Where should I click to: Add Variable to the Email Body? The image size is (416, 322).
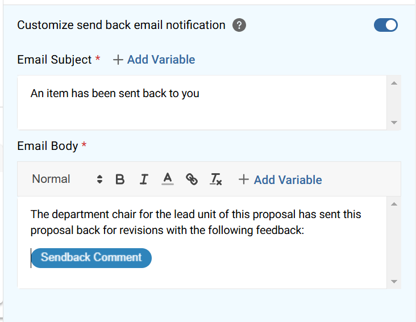pos(288,180)
